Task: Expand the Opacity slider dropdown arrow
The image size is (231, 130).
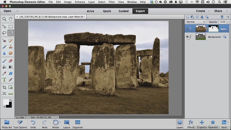Action: pyautogui.click(x=228, y=22)
